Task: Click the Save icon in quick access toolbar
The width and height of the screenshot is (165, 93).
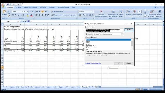Action: tap(7, 4)
